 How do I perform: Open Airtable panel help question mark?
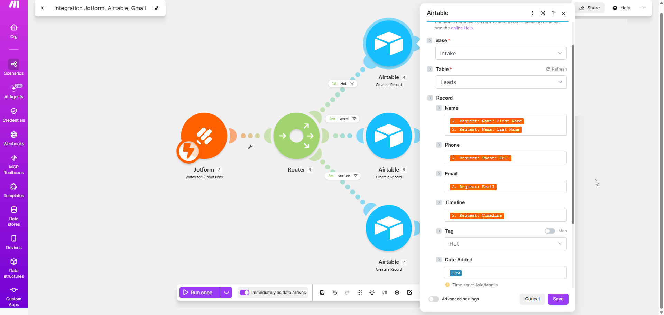pos(553,13)
